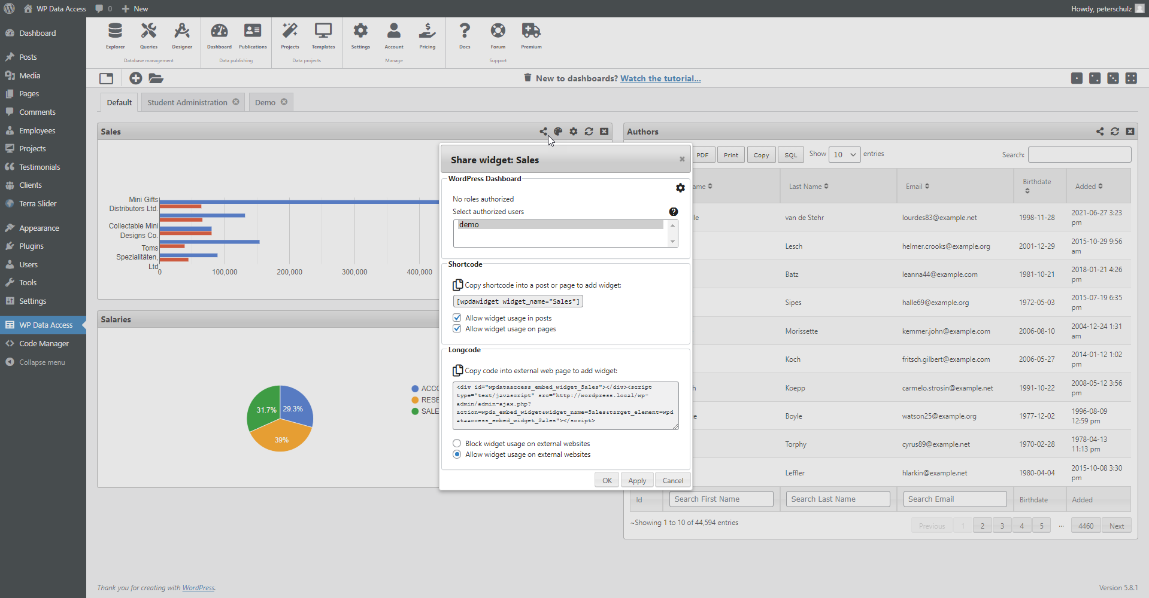Image resolution: width=1149 pixels, height=598 pixels.
Task: Click help icon beside Select authorized users
Action: tap(674, 212)
